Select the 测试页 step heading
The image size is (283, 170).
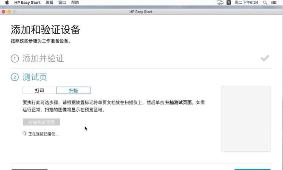pyautogui.click(x=35, y=77)
